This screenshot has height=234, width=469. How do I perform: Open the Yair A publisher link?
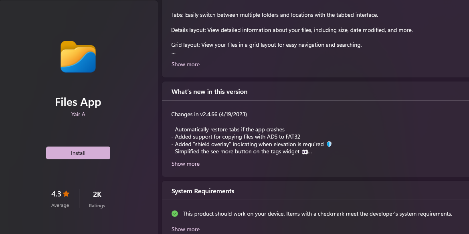click(78, 115)
